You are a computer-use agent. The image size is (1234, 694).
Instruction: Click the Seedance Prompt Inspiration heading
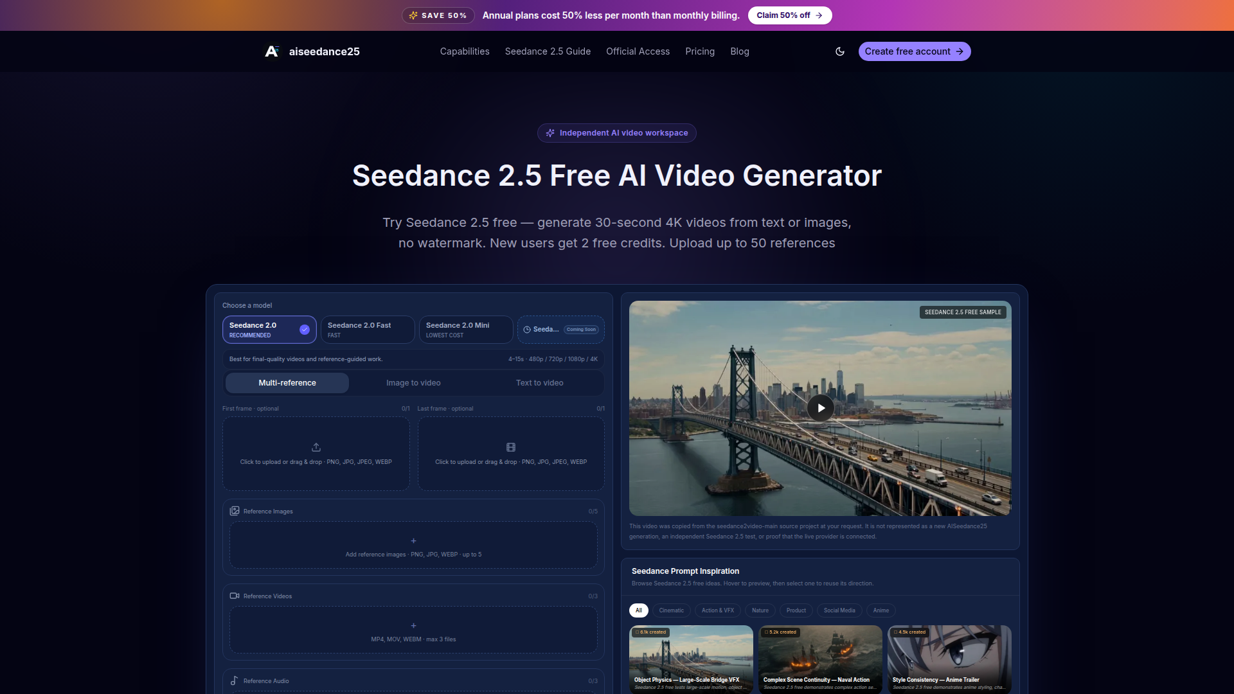[685, 571]
